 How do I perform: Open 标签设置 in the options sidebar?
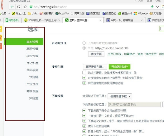[32, 56]
